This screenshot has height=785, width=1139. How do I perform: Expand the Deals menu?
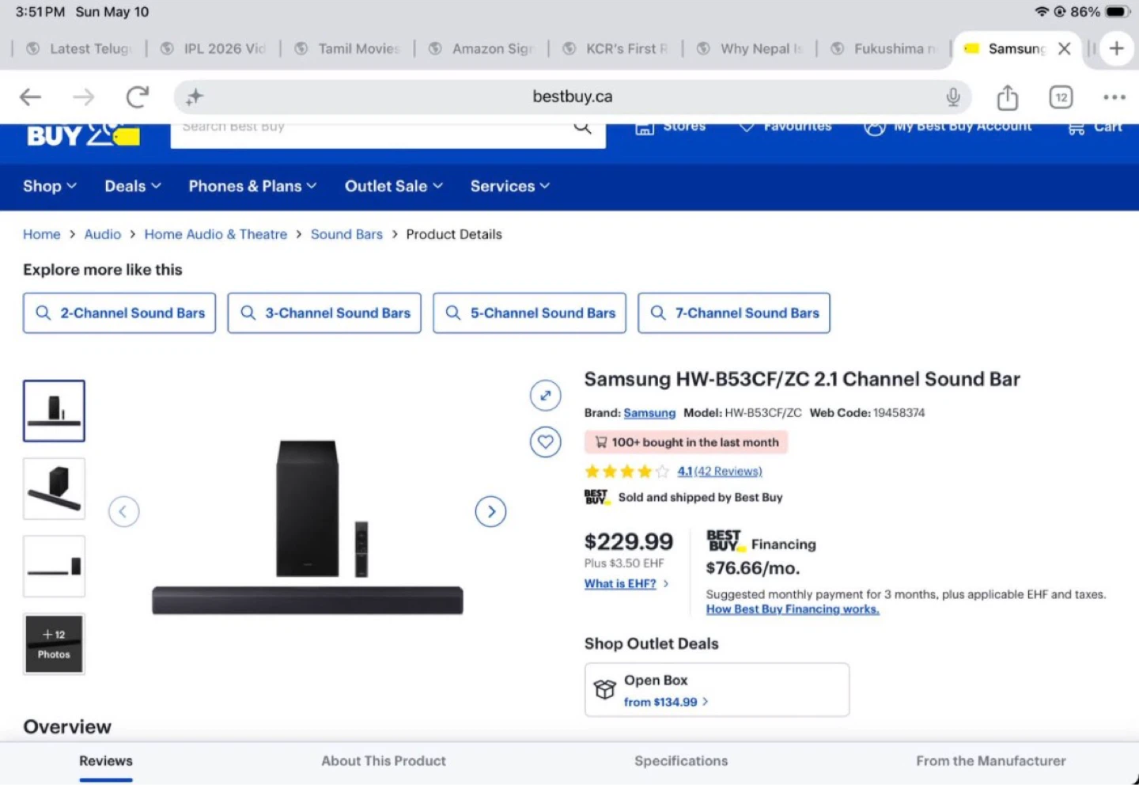coord(132,186)
